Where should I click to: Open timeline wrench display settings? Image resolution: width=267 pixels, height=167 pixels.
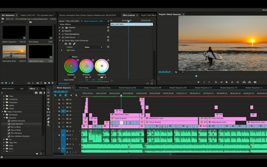pyautogui.click(x=76, y=95)
